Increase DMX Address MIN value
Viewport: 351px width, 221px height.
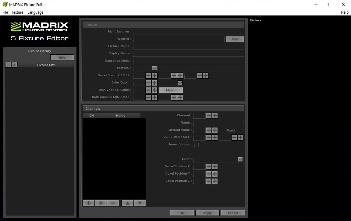pyautogui.click(x=154, y=97)
